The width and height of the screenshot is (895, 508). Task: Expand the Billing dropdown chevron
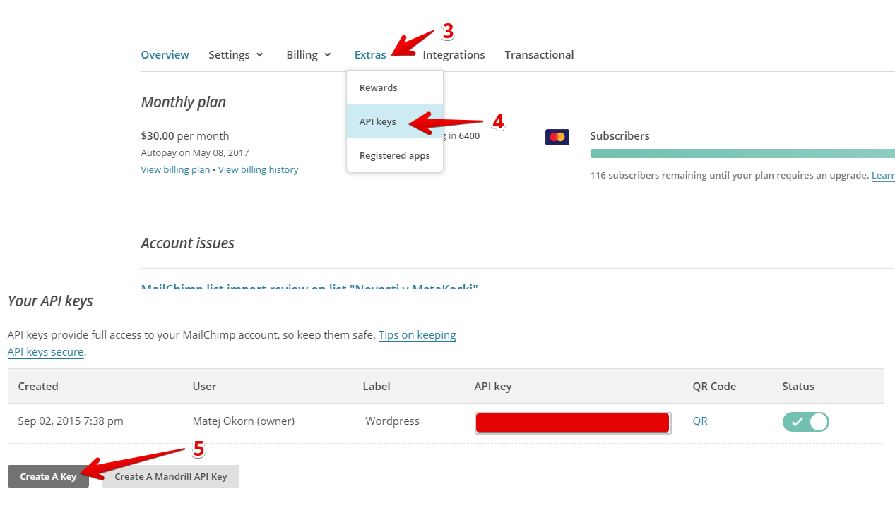[327, 55]
